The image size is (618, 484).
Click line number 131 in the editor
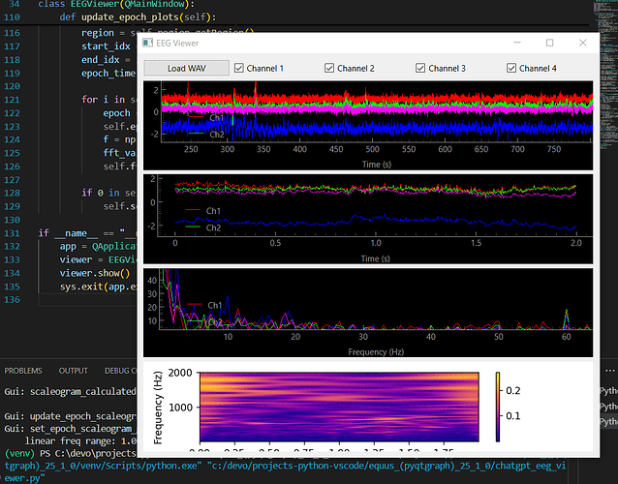pyautogui.click(x=12, y=233)
